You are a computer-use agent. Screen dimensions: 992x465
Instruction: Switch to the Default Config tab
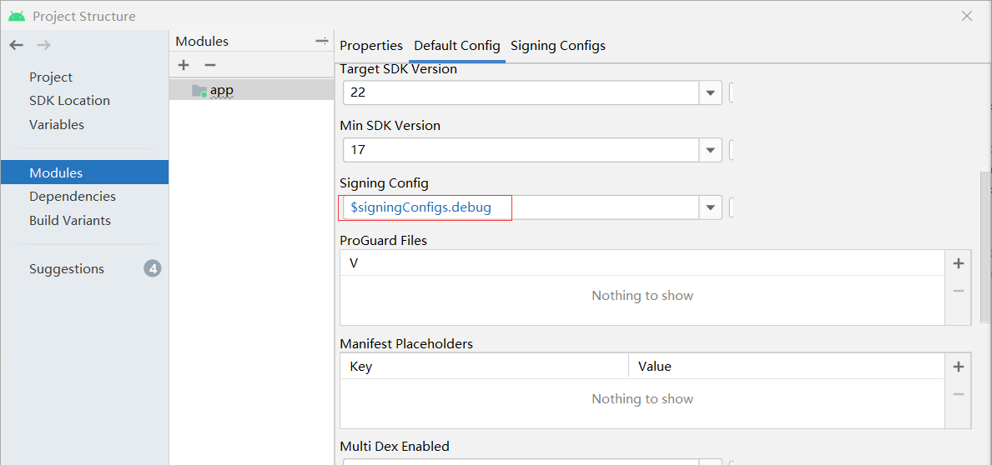click(456, 46)
